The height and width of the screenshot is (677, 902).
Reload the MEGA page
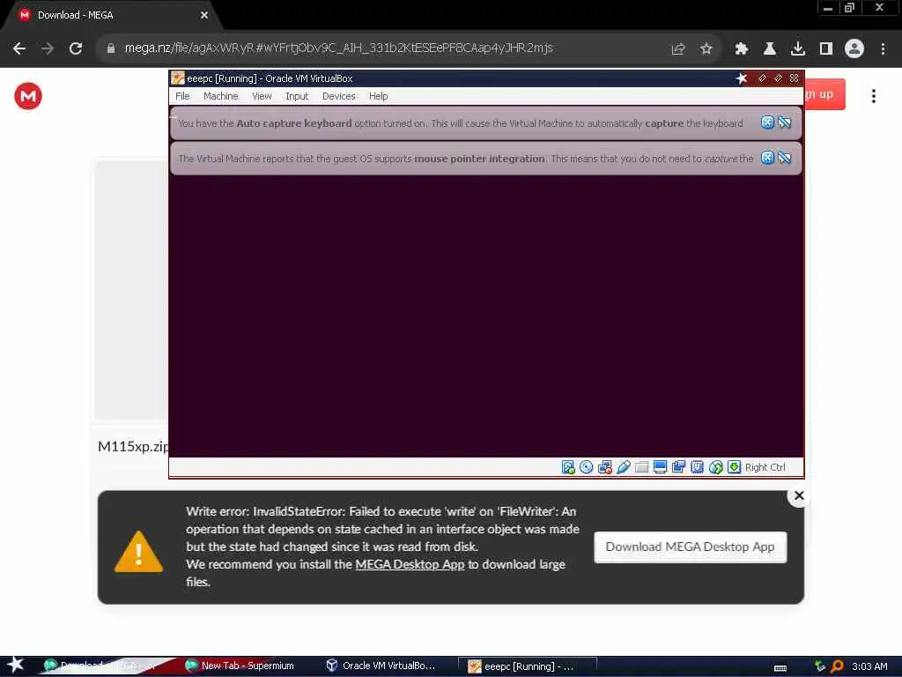[x=76, y=48]
